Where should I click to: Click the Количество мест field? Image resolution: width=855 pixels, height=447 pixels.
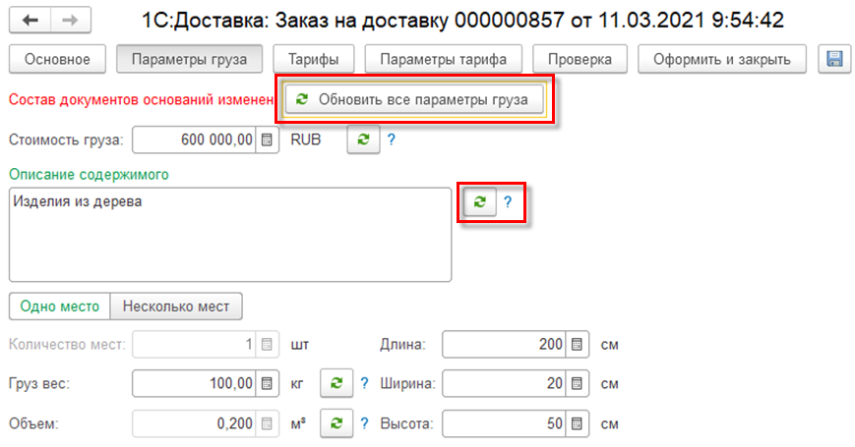tap(194, 344)
